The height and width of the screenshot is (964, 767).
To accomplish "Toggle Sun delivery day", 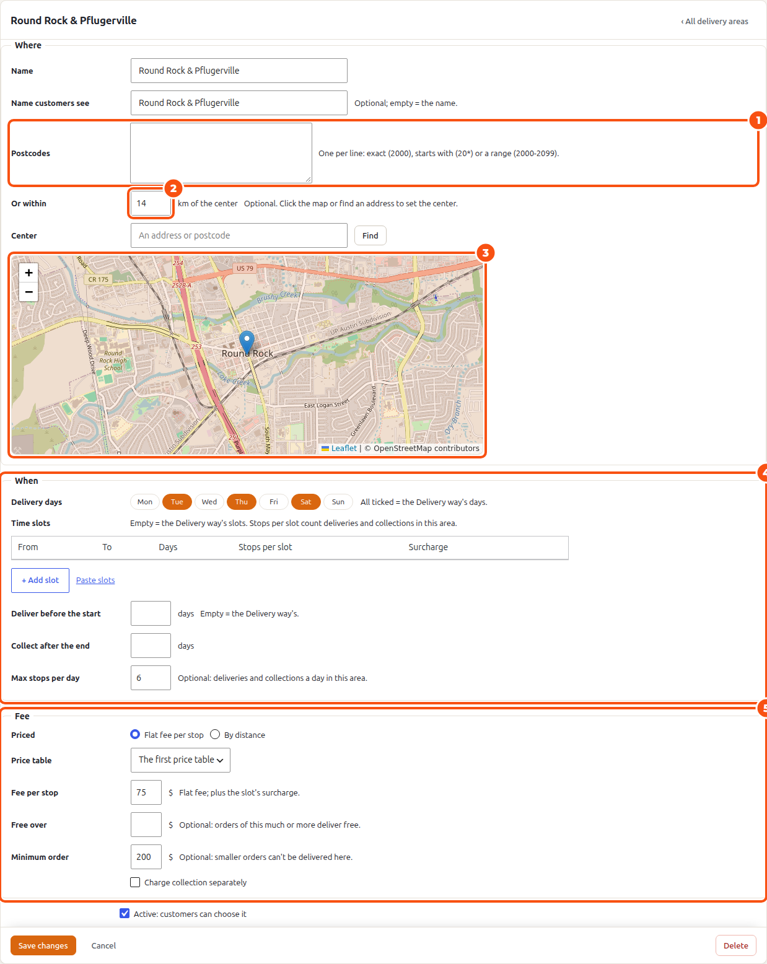I will pyautogui.click(x=338, y=502).
